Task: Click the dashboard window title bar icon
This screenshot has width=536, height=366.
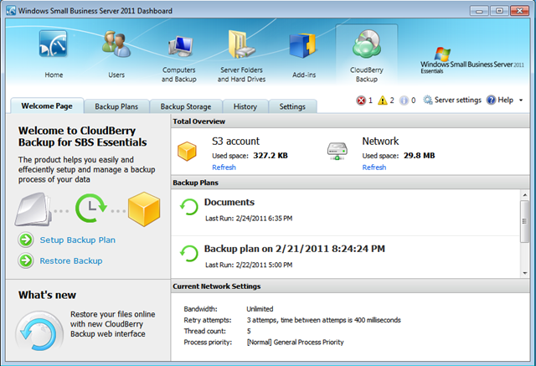Action: tap(11, 11)
